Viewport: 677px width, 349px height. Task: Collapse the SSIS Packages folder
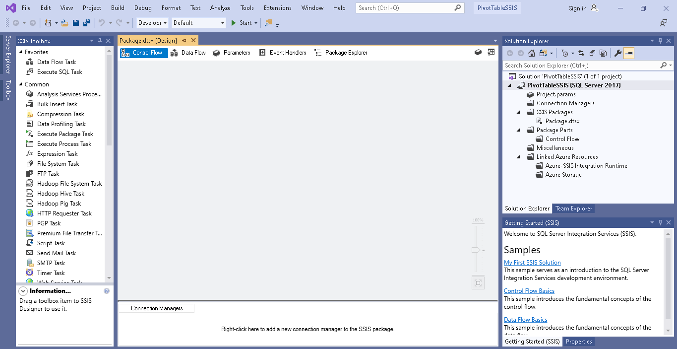pyautogui.click(x=518, y=112)
